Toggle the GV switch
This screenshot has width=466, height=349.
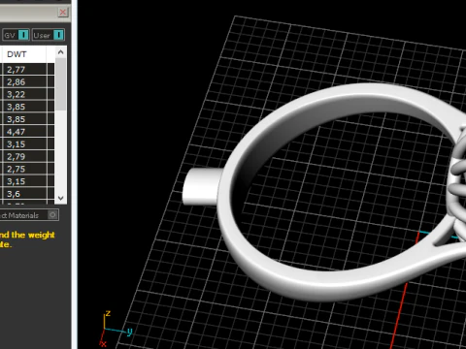tap(23, 35)
